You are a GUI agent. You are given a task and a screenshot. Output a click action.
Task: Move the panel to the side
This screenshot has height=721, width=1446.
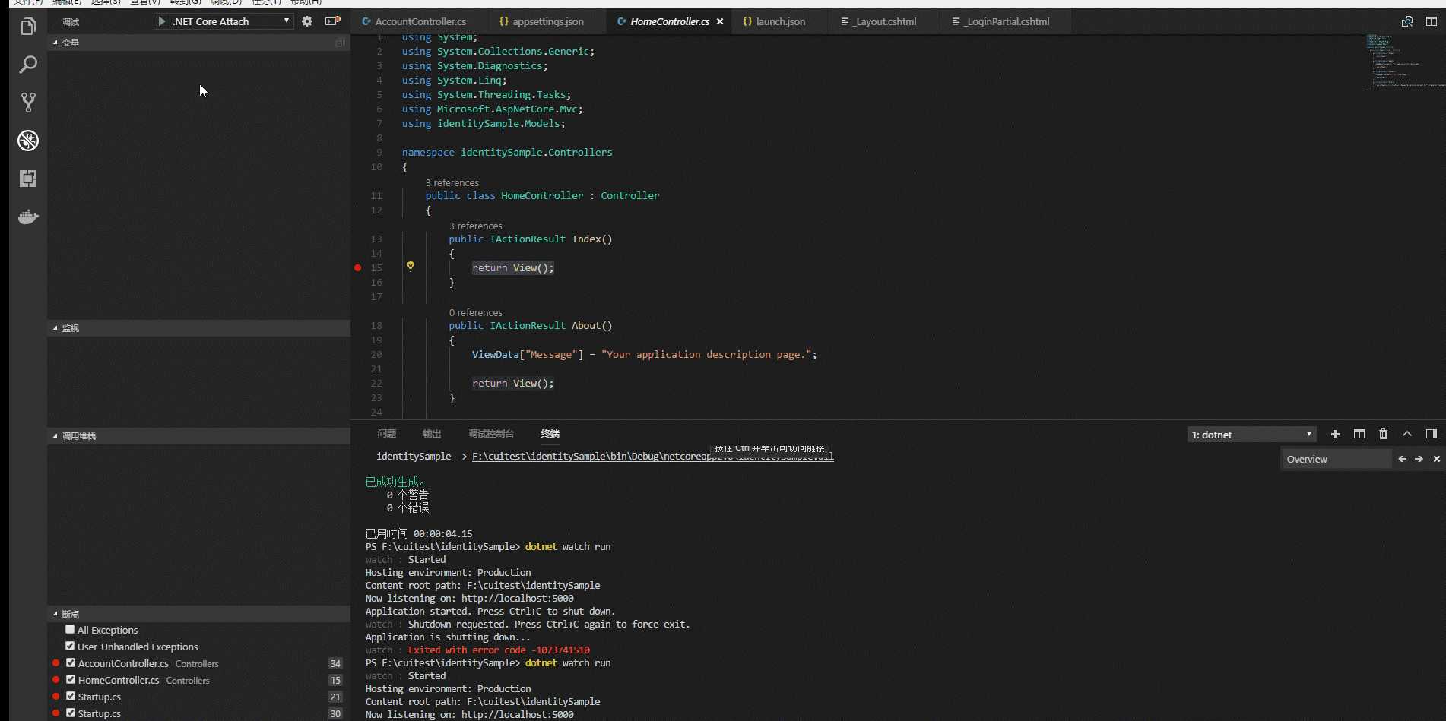click(1432, 434)
